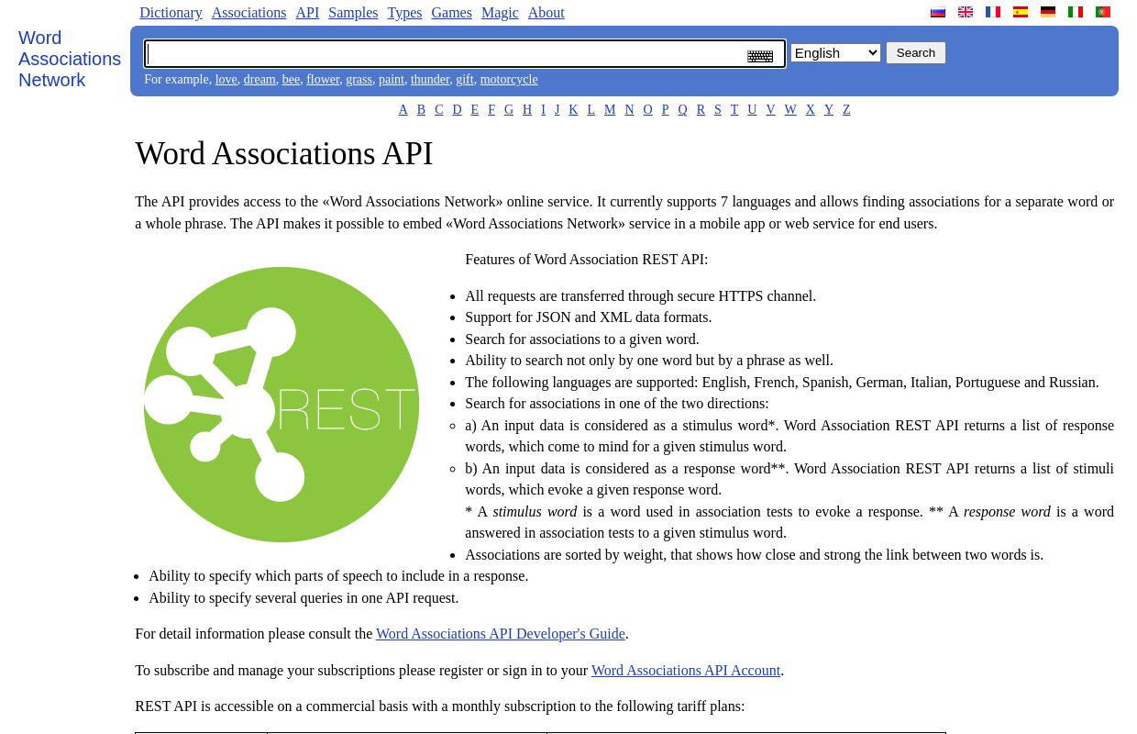
Task: Open the Types menu item
Action: 404,13
